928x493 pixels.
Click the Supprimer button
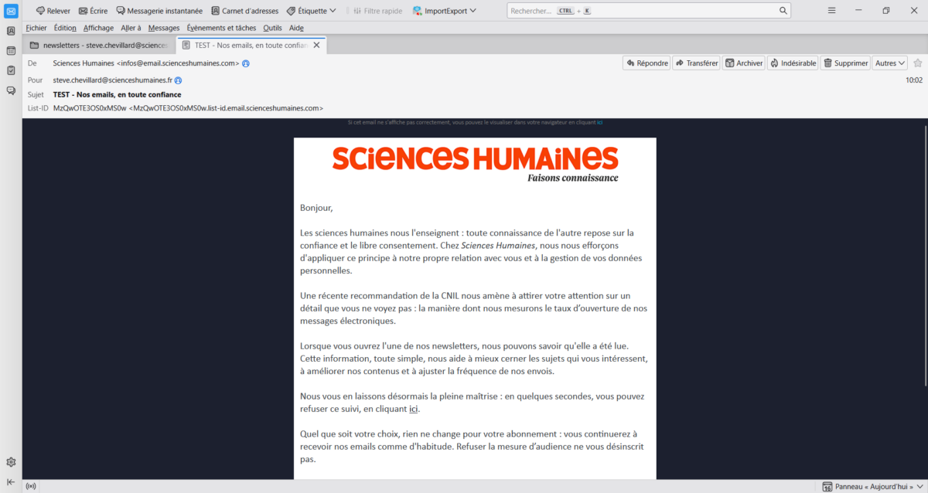845,63
